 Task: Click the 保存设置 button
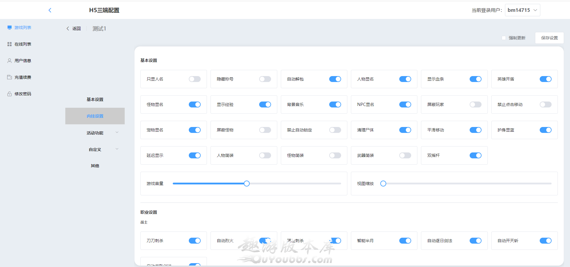coord(549,38)
